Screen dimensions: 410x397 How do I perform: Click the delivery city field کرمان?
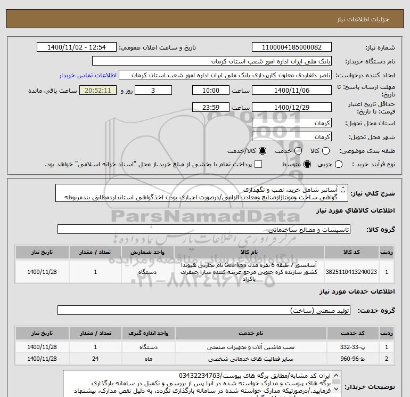(292, 136)
